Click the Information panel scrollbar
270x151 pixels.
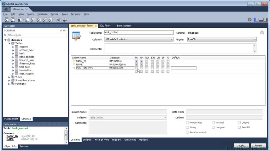66,135
